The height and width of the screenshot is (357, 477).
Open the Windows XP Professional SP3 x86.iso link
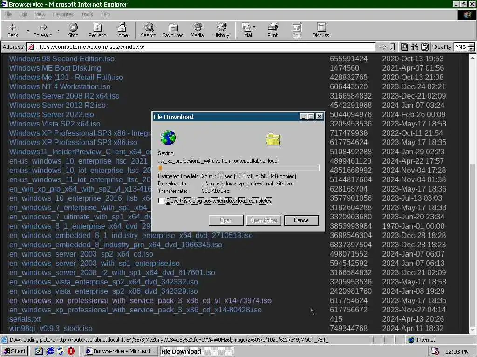[x=73, y=142]
